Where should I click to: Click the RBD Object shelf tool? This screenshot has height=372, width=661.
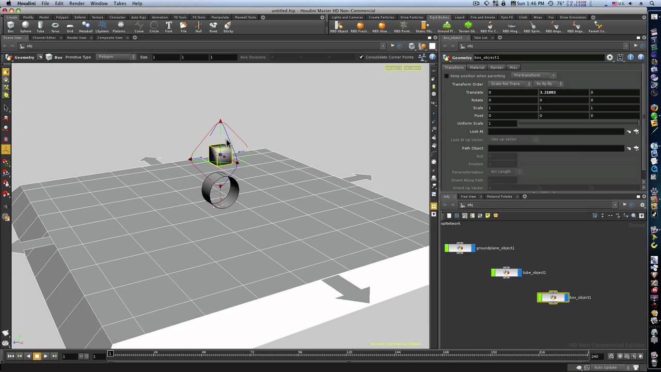339,27
